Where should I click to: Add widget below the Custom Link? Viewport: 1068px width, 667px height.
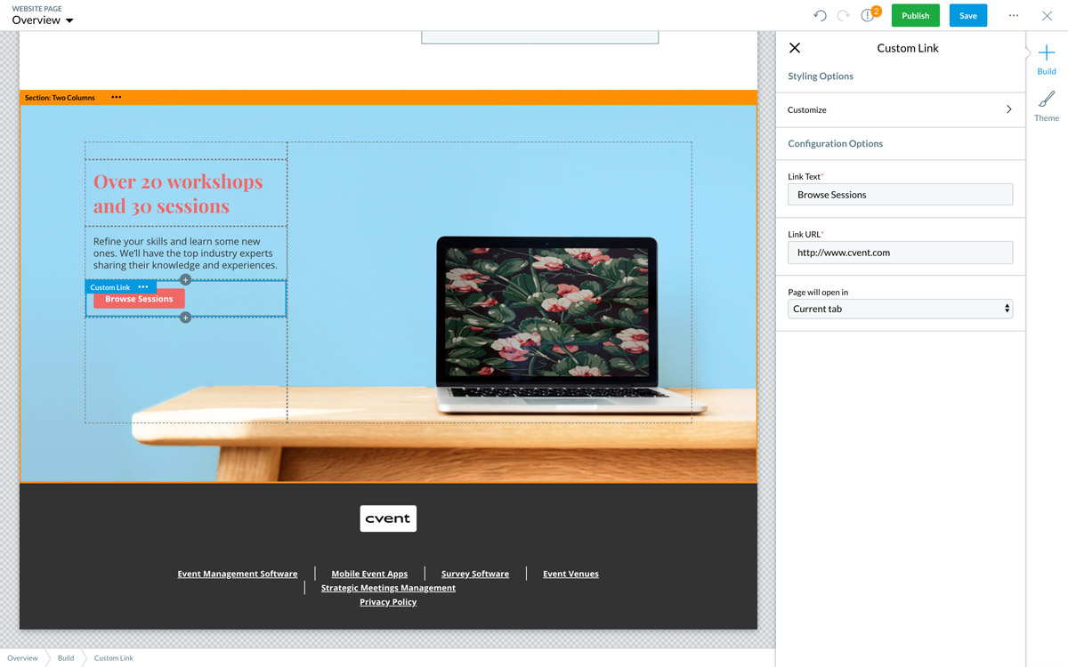click(185, 317)
